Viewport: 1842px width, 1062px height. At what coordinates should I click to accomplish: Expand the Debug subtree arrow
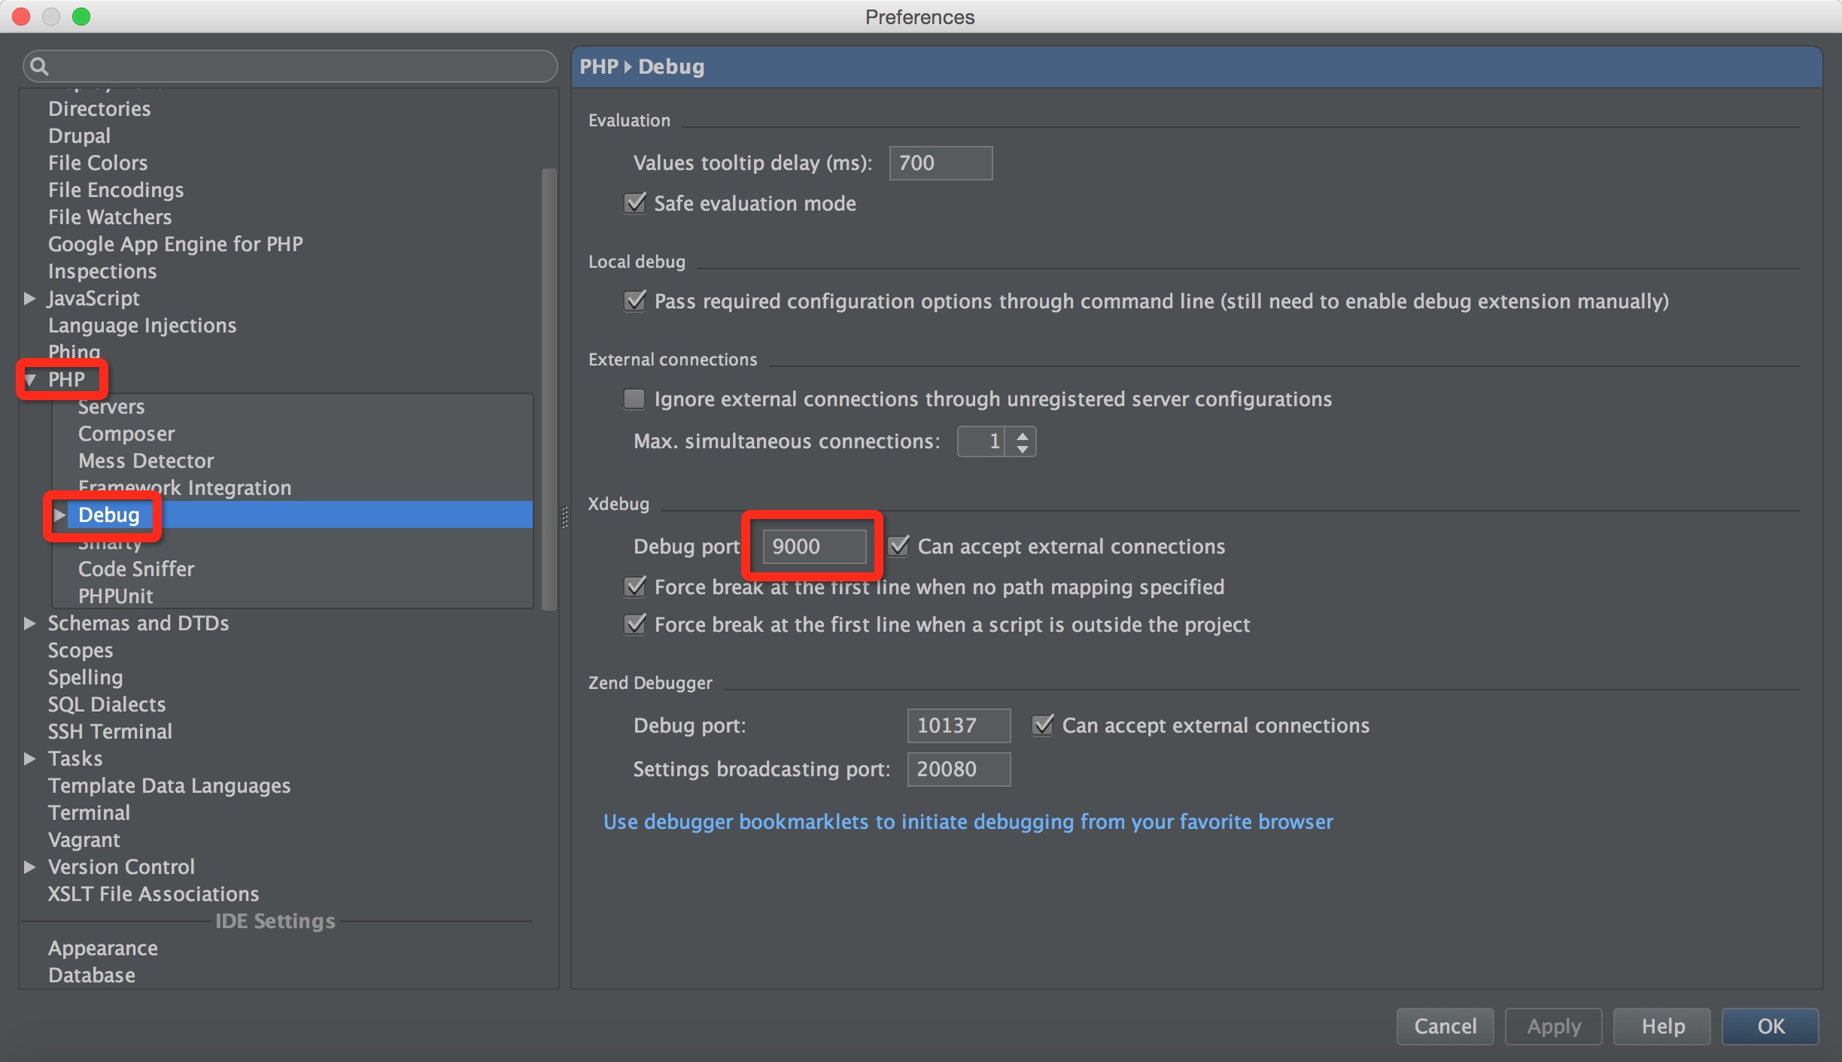tap(59, 515)
